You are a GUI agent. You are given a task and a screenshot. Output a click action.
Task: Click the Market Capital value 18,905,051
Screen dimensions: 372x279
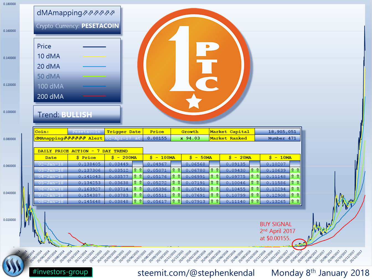tap(277, 131)
